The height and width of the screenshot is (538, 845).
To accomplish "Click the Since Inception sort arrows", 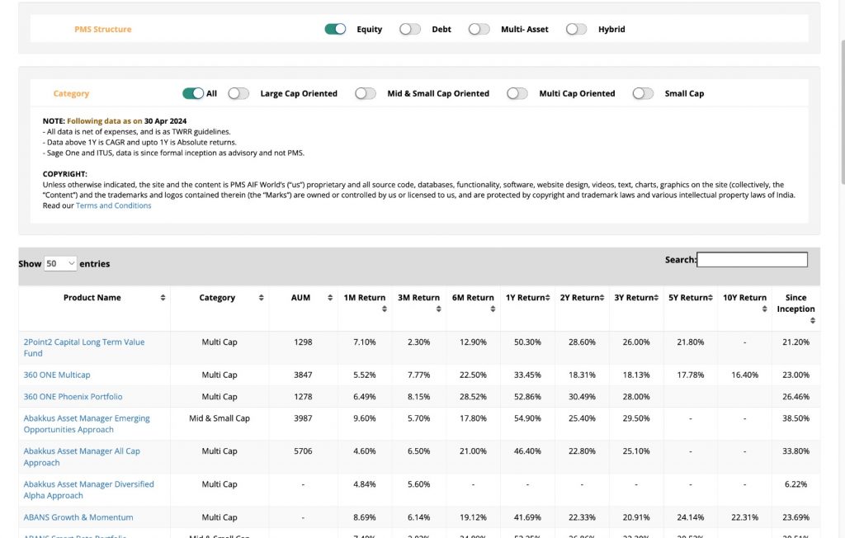I will click(x=813, y=321).
